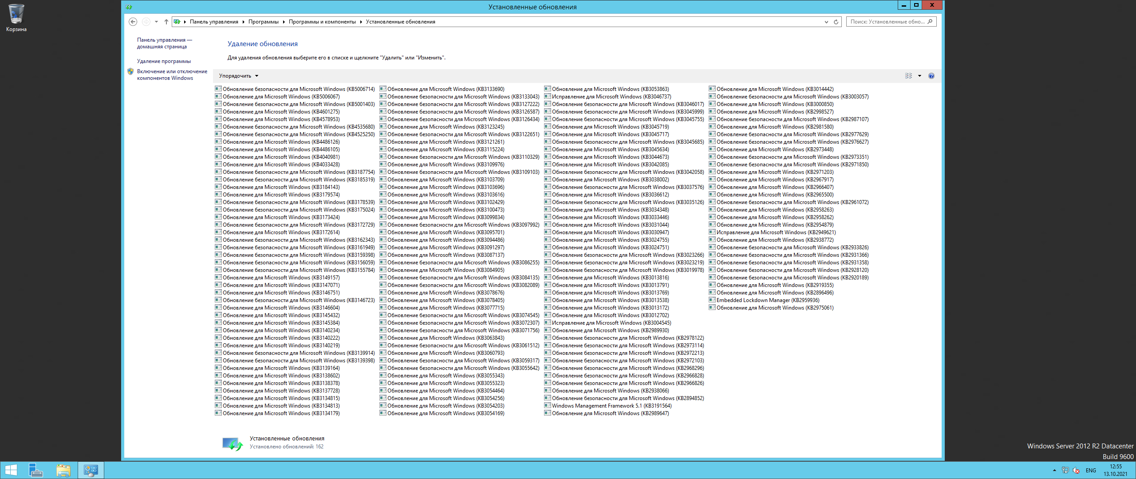This screenshot has height=479, width=1136.
Task: Select update KB3014442 entry
Action: click(x=771, y=89)
